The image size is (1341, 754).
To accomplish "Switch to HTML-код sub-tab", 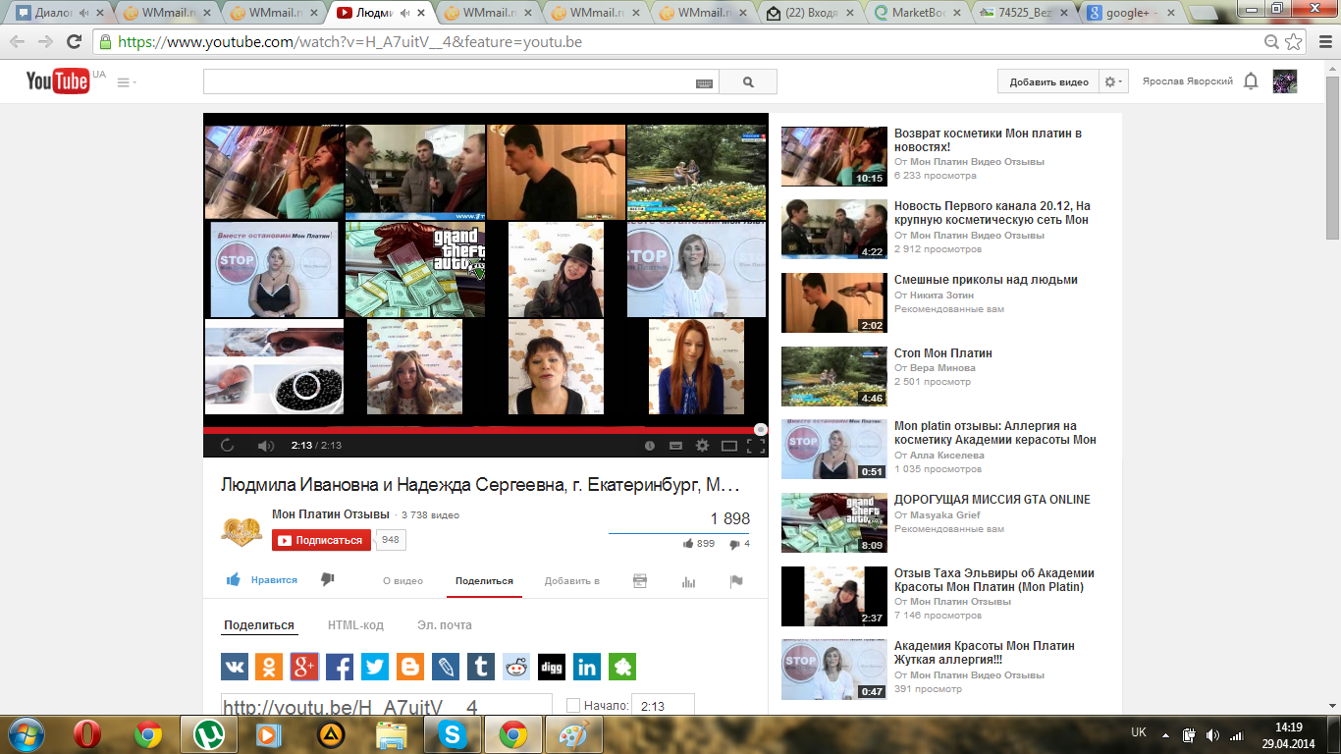I will tap(355, 624).
